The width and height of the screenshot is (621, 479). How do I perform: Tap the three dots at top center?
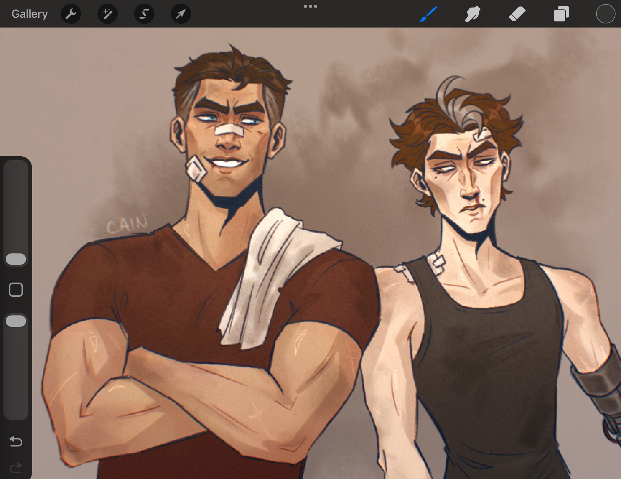[x=310, y=7]
